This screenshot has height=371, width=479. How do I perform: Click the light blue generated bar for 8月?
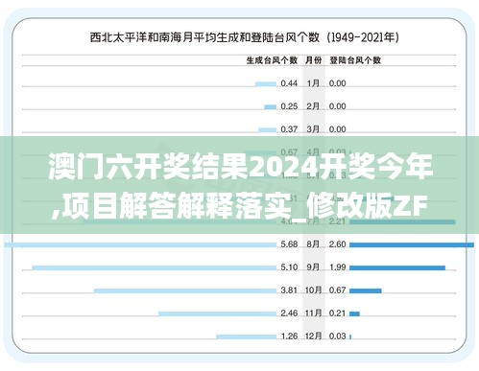click(x=140, y=245)
